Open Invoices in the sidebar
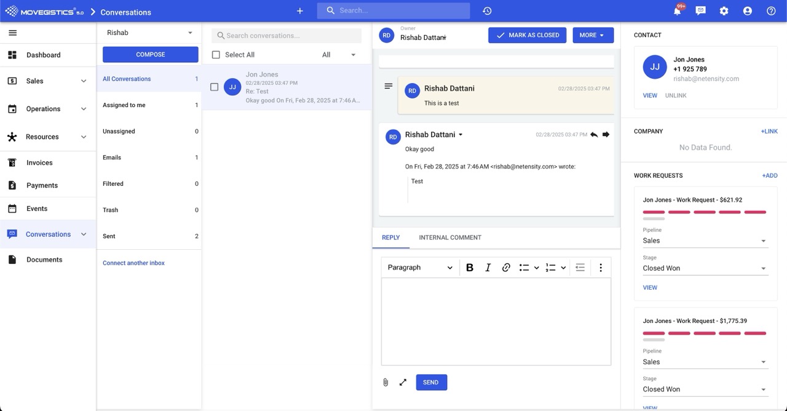The width and height of the screenshot is (787, 411). click(x=39, y=163)
